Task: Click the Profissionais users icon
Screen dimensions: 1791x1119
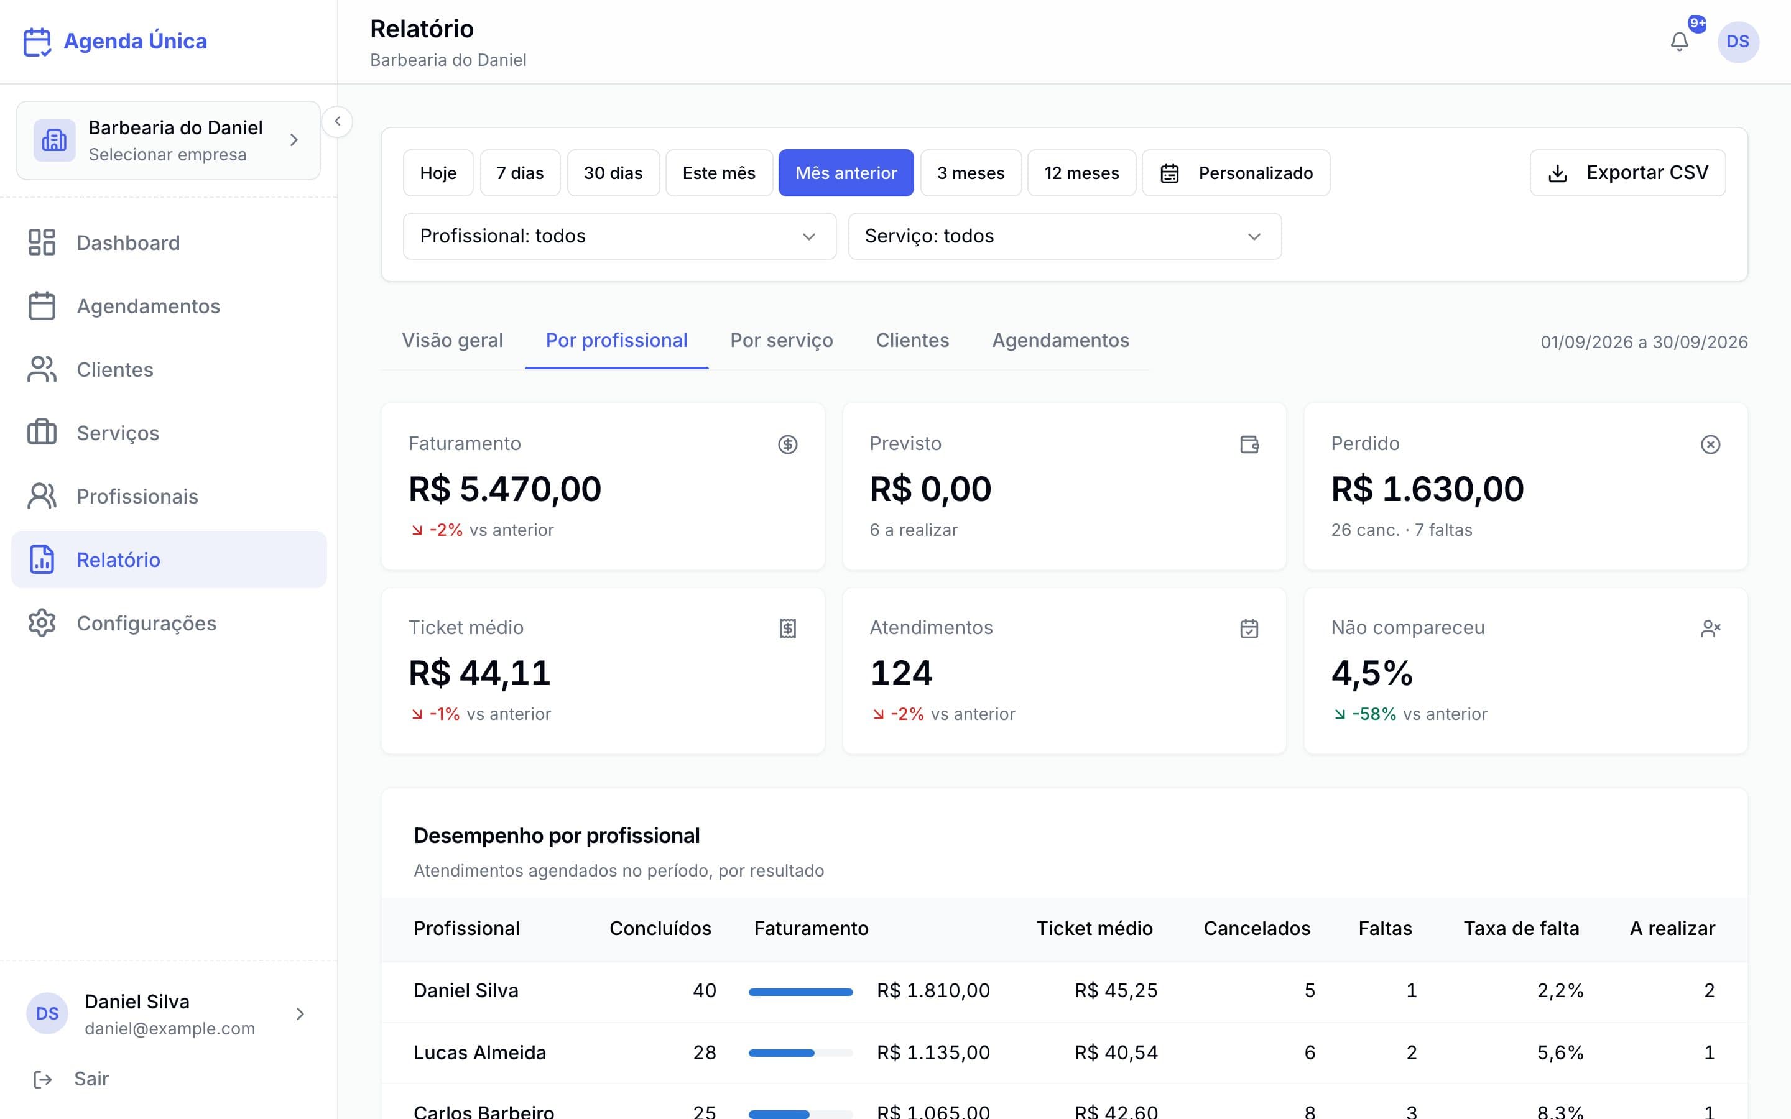Action: coord(42,496)
